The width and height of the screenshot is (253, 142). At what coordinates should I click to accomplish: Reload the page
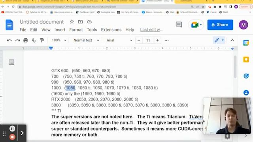(x=13, y=7)
